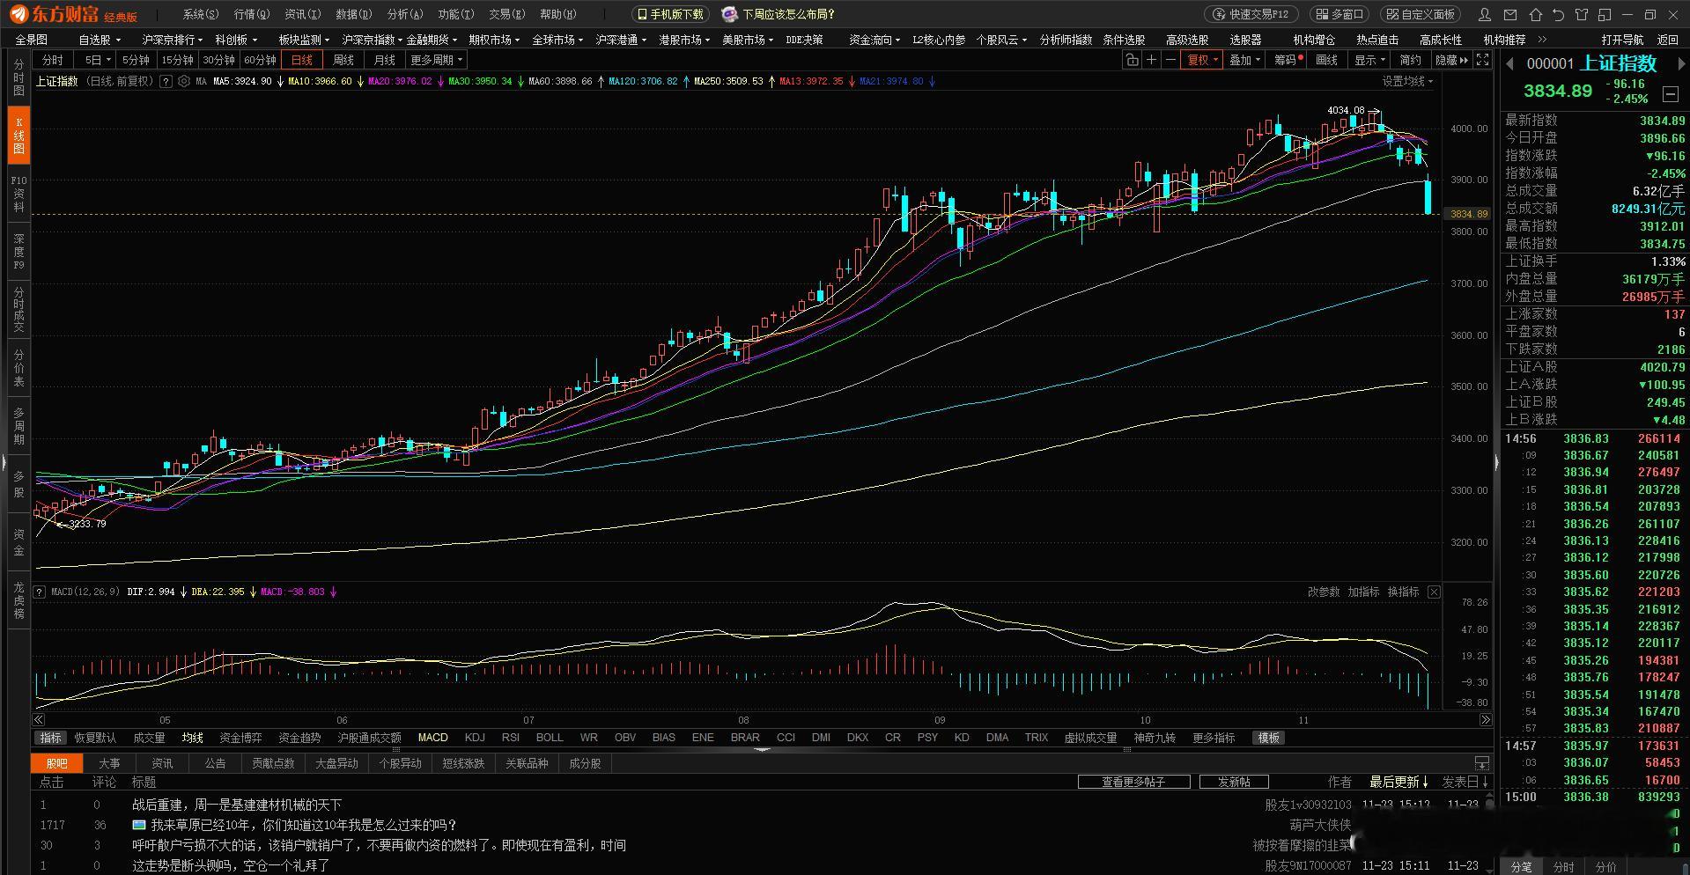
Task: Open the help question-mark icon beside 上证指数
Action: [164, 81]
